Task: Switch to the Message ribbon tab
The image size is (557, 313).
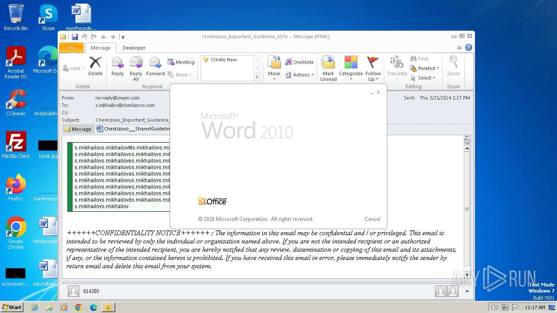Action: click(101, 48)
